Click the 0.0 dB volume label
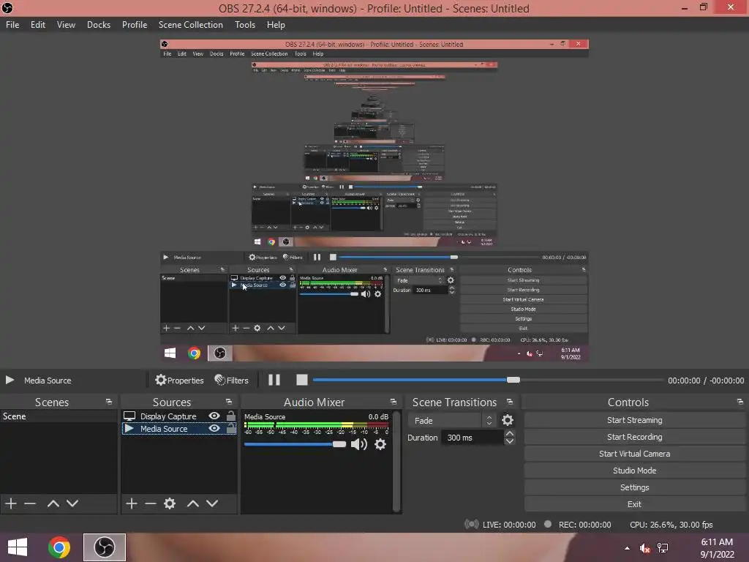The width and height of the screenshot is (749, 562). pyautogui.click(x=378, y=416)
